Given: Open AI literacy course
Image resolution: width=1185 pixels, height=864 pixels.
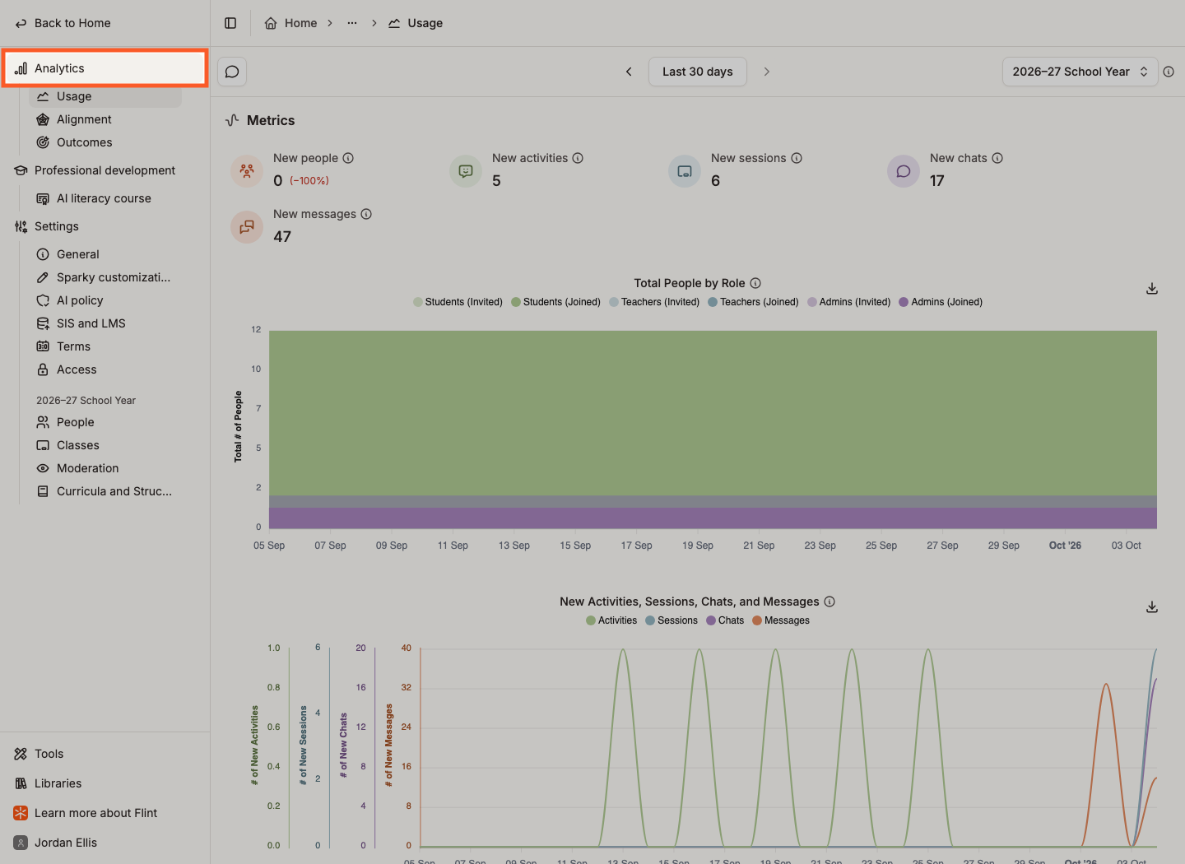Looking at the screenshot, I should click(105, 198).
